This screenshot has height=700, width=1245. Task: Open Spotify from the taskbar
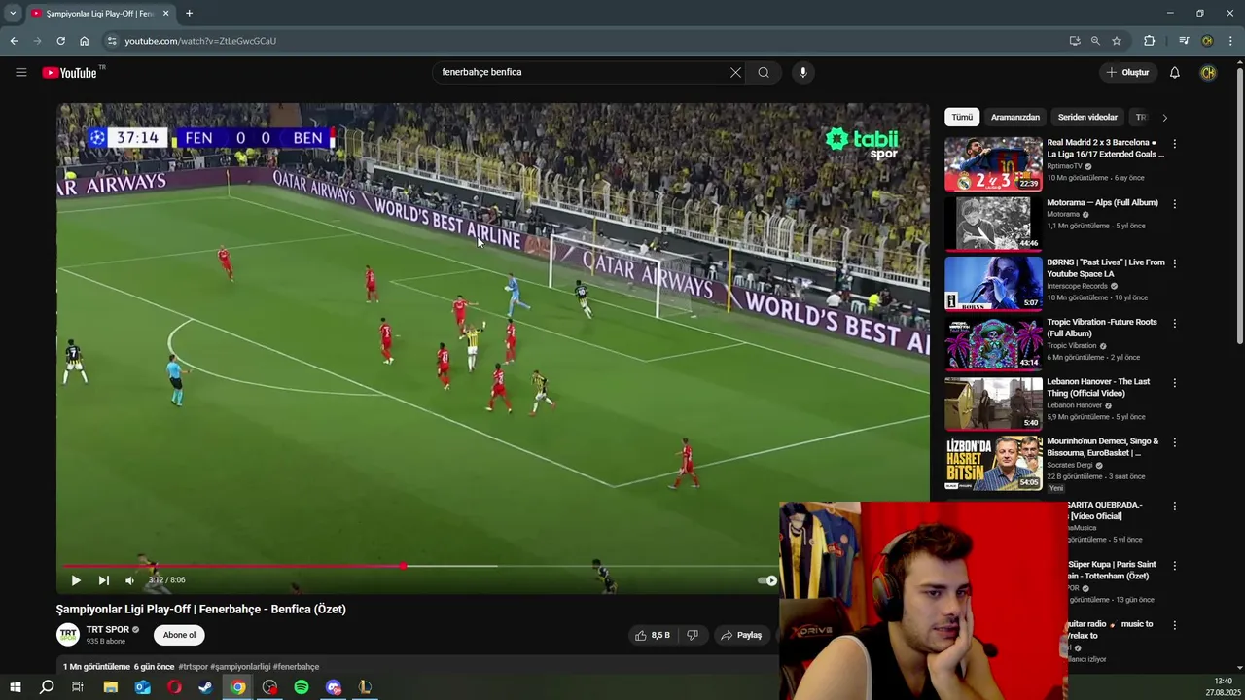[x=302, y=687]
